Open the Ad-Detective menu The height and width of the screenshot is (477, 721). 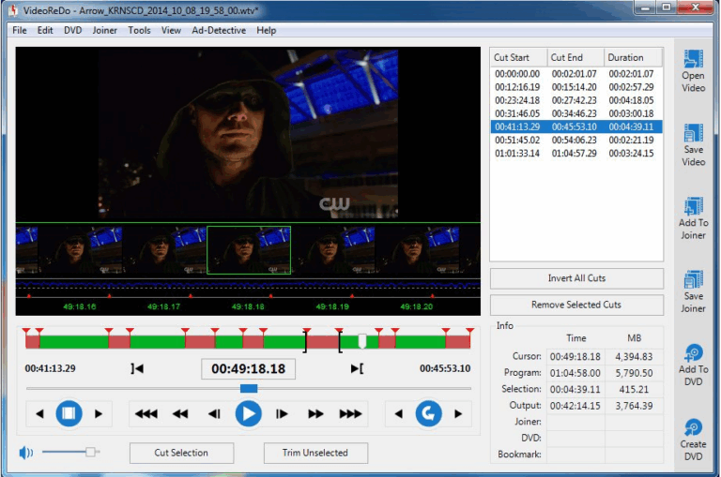[x=218, y=30]
